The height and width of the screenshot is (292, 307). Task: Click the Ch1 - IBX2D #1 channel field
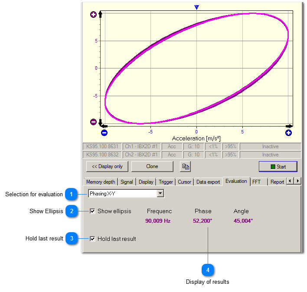(x=141, y=146)
